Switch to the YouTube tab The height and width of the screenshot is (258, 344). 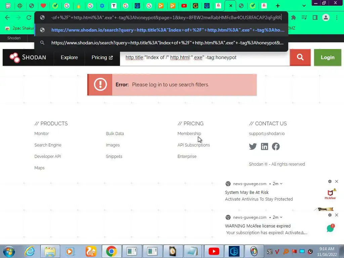[x=184, y=6]
